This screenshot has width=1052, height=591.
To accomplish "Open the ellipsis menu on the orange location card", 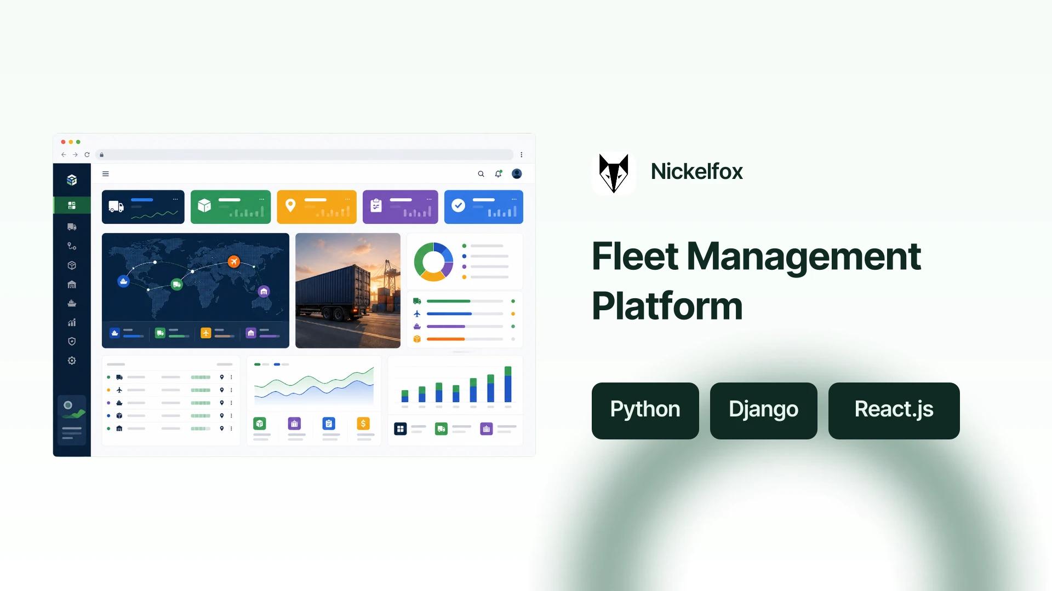I will (347, 199).
